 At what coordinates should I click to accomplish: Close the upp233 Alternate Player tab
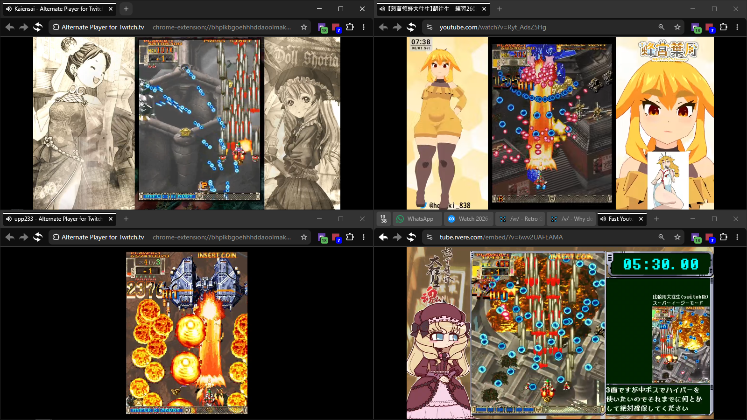[111, 219]
